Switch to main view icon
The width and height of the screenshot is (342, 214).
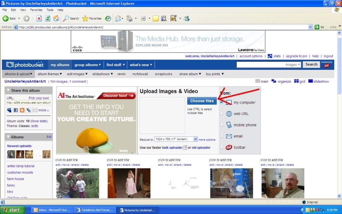click(x=258, y=81)
